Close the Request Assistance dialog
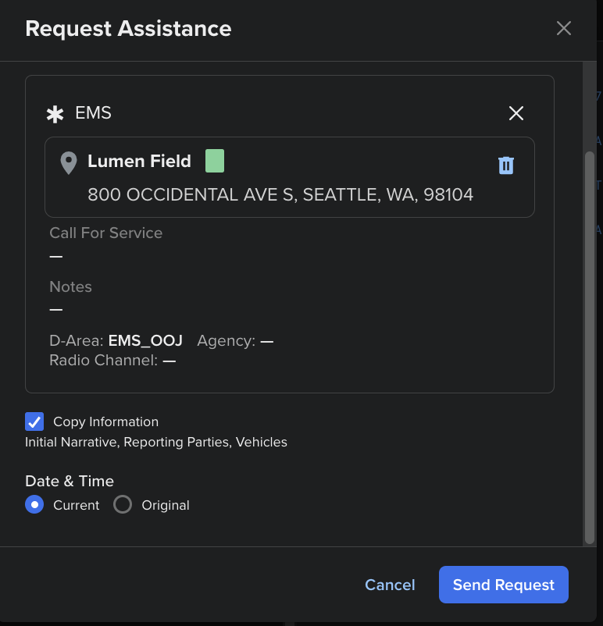Screen dimensions: 603x626 563,29
